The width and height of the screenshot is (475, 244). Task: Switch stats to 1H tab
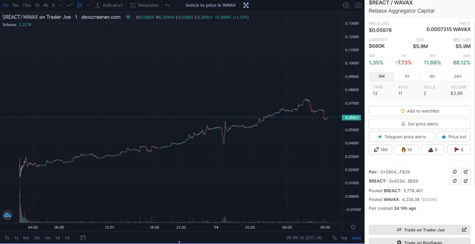pos(407,76)
